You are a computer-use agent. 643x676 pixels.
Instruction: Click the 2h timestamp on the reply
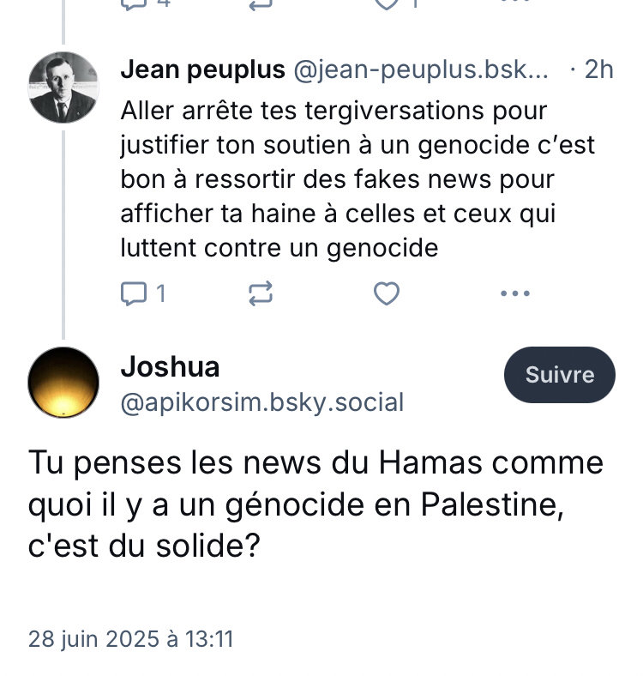tap(598, 70)
